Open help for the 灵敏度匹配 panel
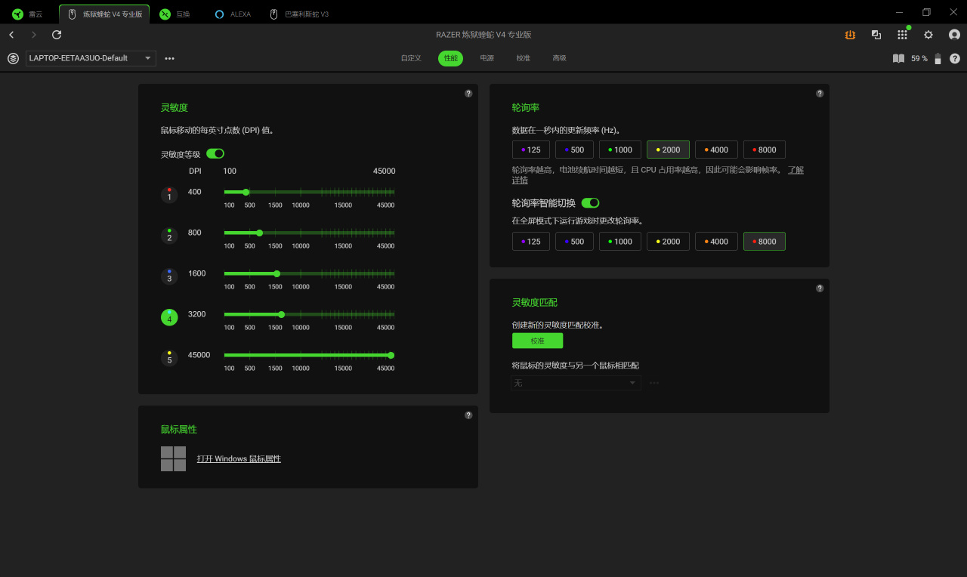 820,288
